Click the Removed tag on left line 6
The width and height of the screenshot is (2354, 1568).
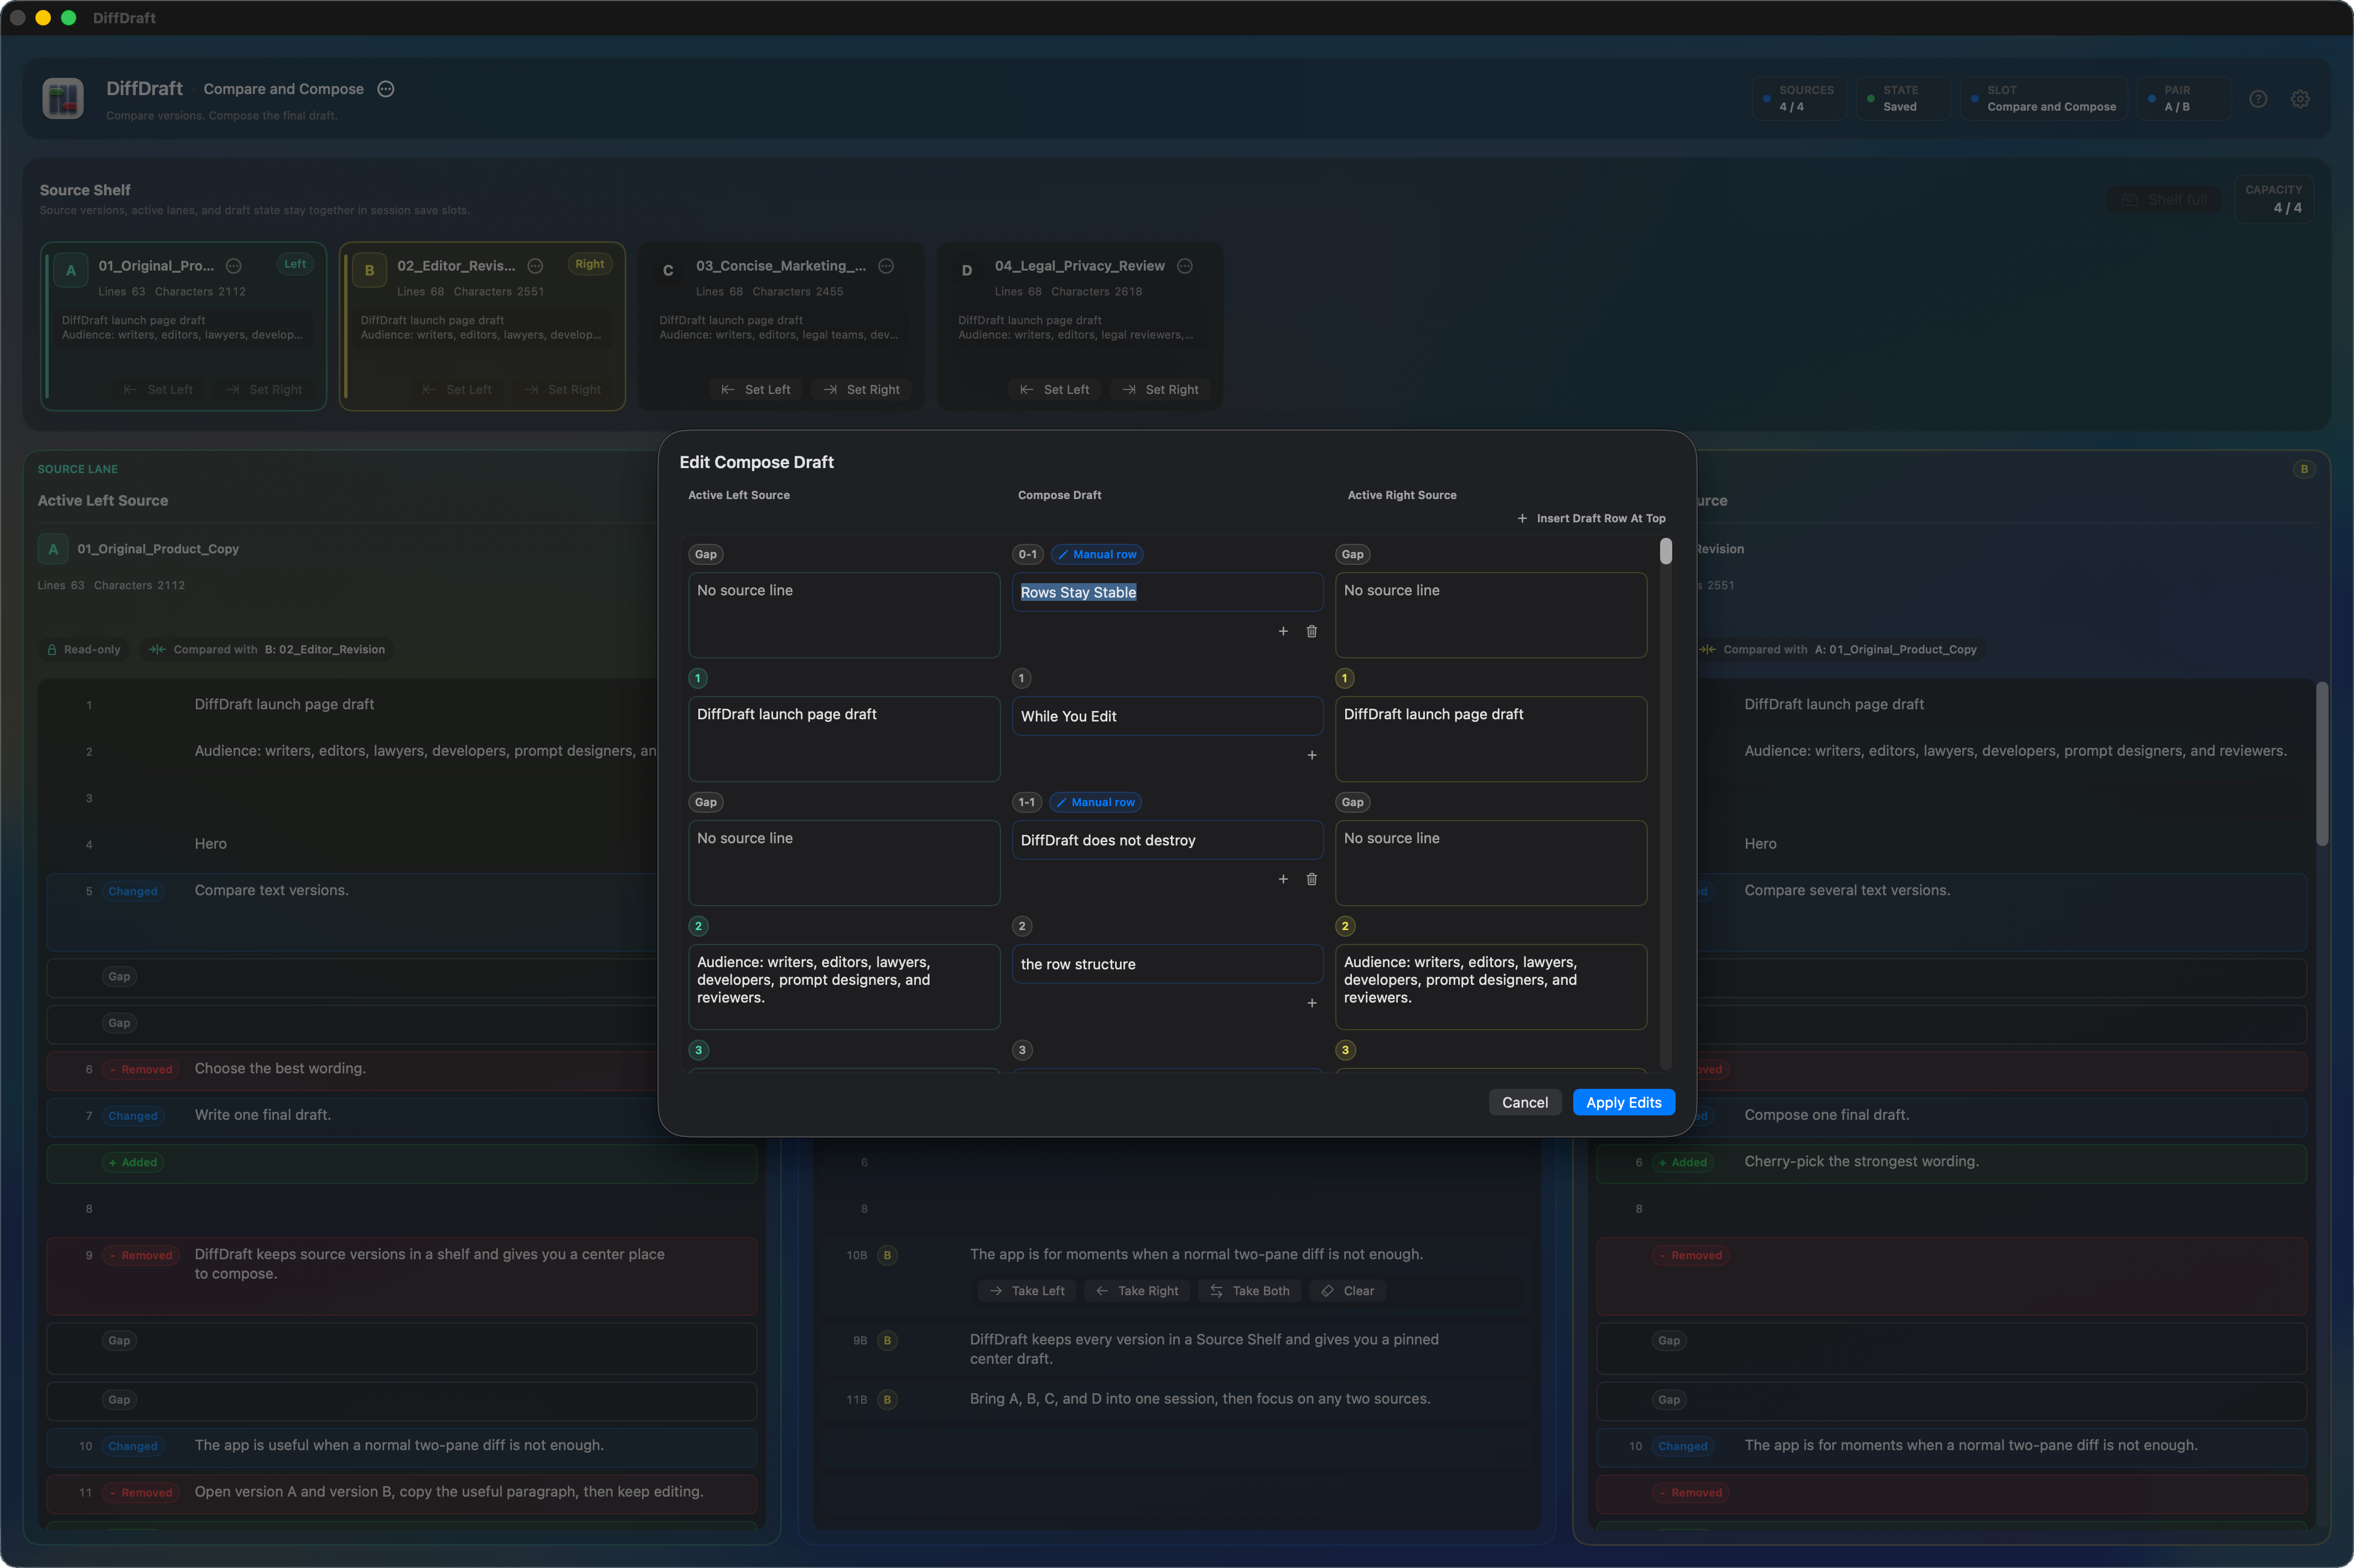141,1069
